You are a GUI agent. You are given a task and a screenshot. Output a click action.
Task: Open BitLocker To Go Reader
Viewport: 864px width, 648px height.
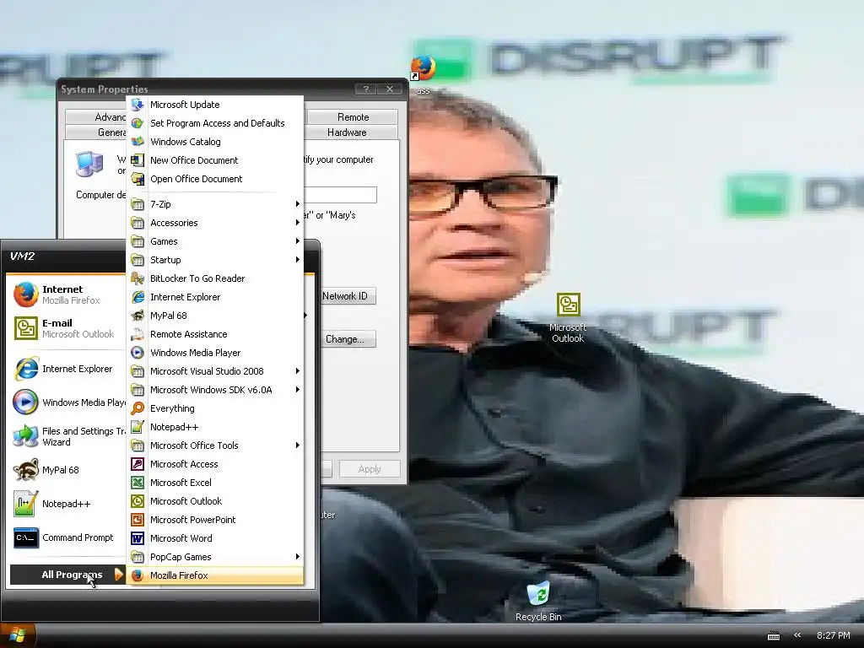point(215,278)
